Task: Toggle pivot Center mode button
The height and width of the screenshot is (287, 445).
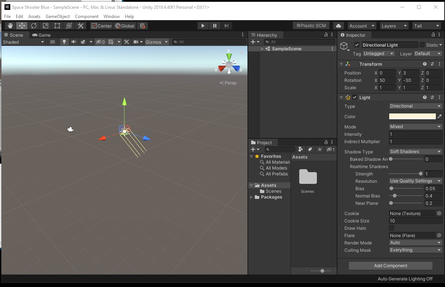Action: 102,26
